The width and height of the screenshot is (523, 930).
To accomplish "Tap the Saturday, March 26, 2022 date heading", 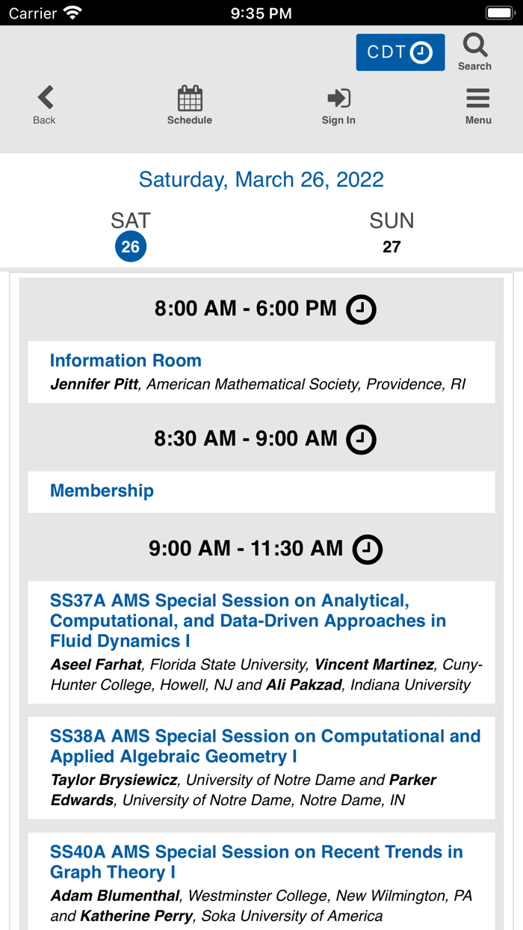I will tap(261, 179).
